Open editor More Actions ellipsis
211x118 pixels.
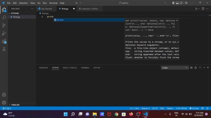pyautogui.click(x=207, y=9)
